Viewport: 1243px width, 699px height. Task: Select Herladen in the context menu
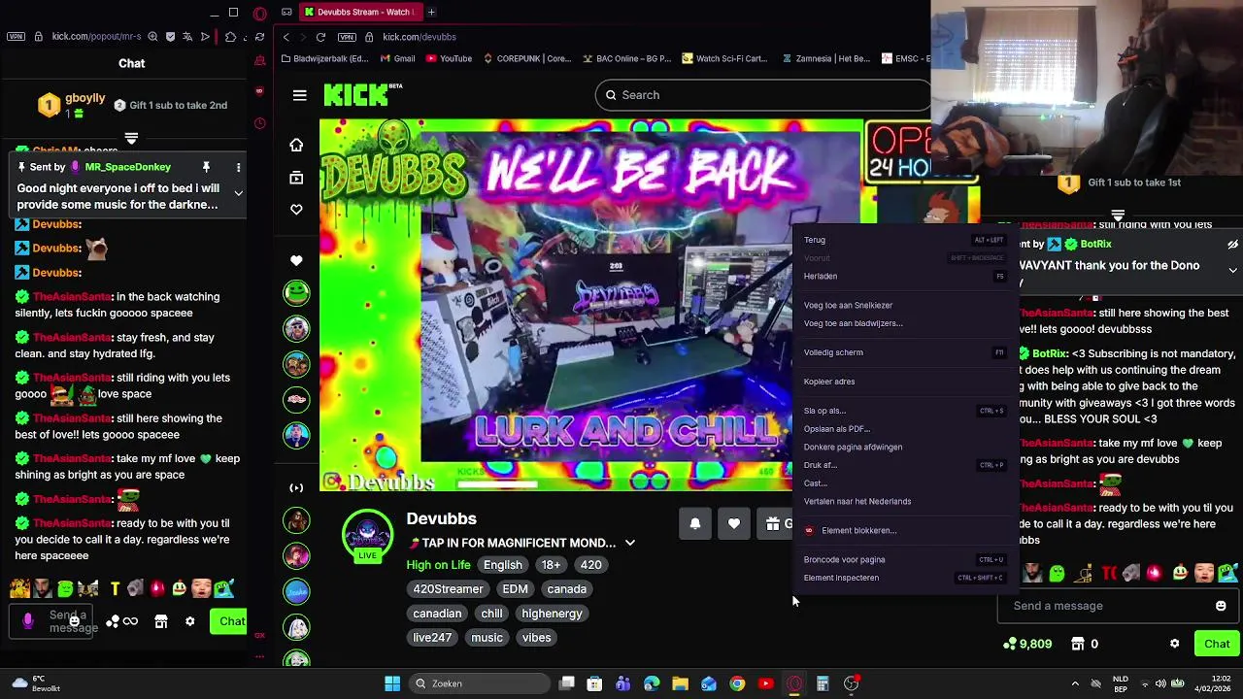904,276
